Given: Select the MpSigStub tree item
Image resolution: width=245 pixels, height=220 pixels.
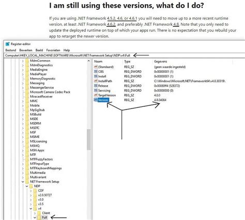Looking at the screenshot, I should pyautogui.click(x=37, y=110).
